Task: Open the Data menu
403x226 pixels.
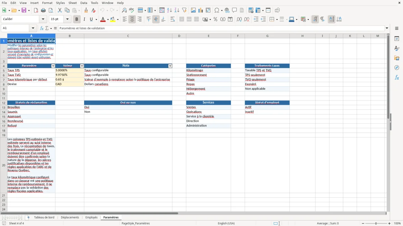Action: pyautogui.click(x=84, y=3)
